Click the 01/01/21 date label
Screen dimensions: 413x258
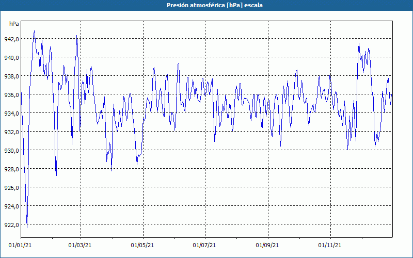[x=20, y=246]
